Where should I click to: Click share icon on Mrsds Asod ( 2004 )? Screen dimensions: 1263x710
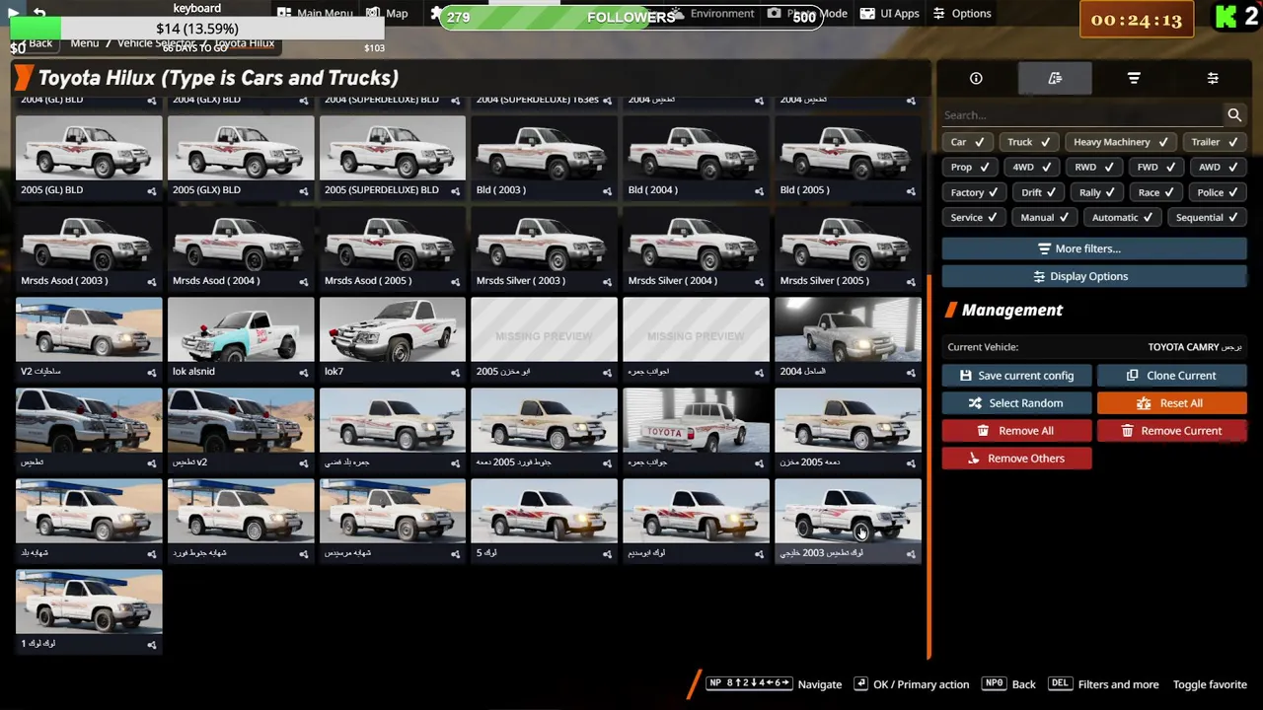click(304, 281)
